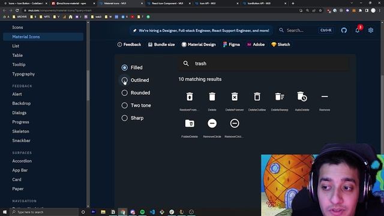Select the Filled radio button

click(x=124, y=68)
